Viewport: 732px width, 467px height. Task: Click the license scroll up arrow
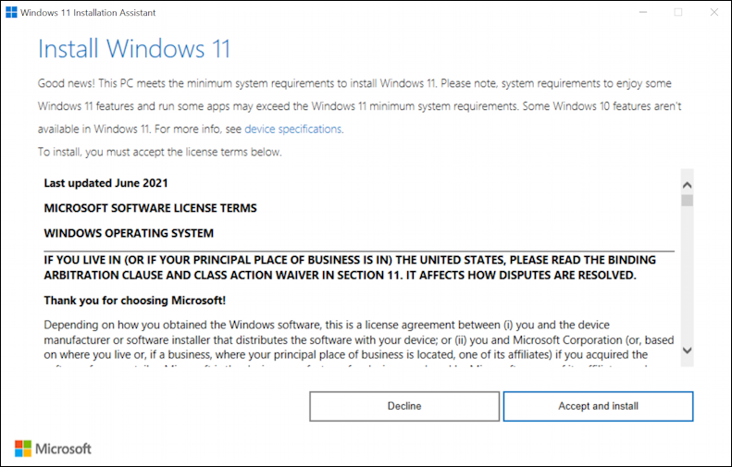click(x=687, y=185)
